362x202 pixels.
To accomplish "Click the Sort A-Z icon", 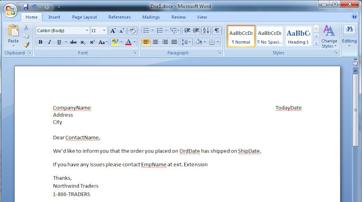I will 205,30.
